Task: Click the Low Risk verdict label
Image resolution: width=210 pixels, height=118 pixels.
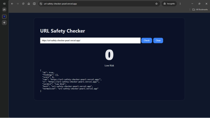Action: tap(109, 65)
